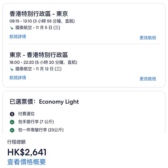Open 查看價格概要 price summary
Screen dimensions: 168x168
pyautogui.click(x=27, y=162)
